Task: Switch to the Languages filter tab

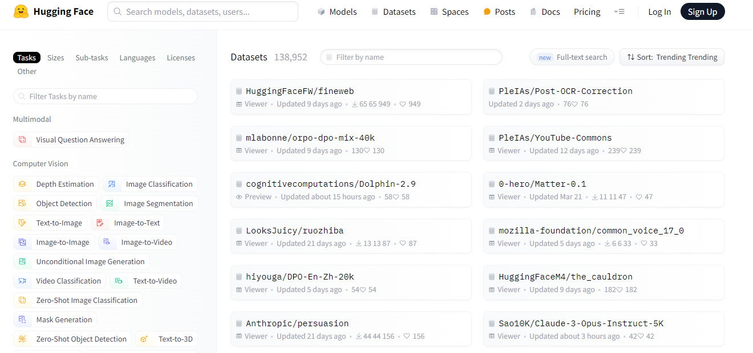Action: pos(137,58)
